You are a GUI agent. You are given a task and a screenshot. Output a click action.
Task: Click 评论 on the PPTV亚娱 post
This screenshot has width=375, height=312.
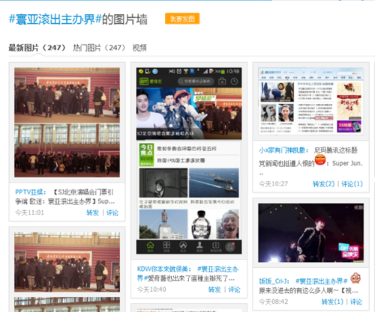tap(112, 212)
